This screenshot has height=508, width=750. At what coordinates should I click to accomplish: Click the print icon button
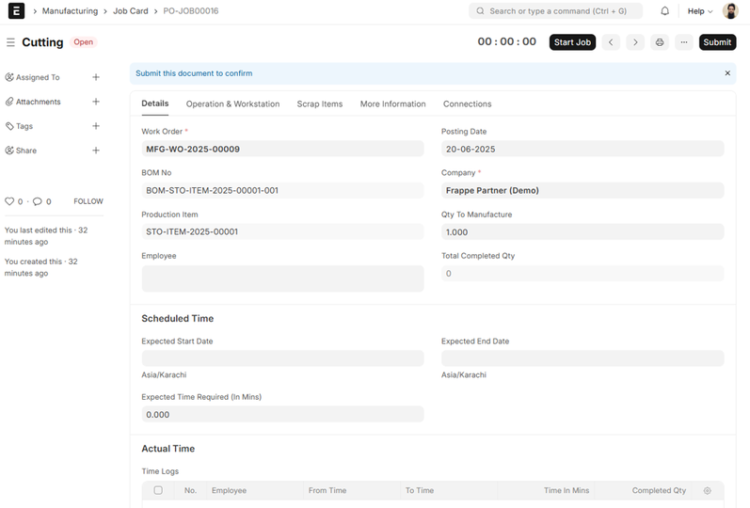click(660, 42)
